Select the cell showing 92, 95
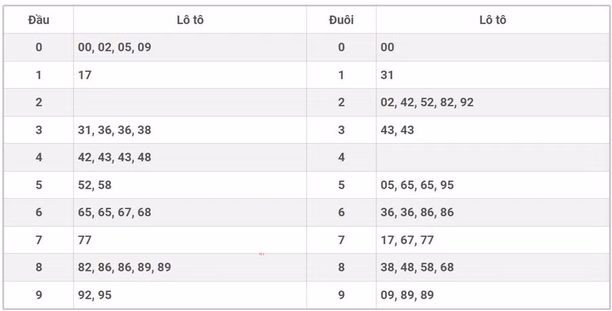 point(95,295)
